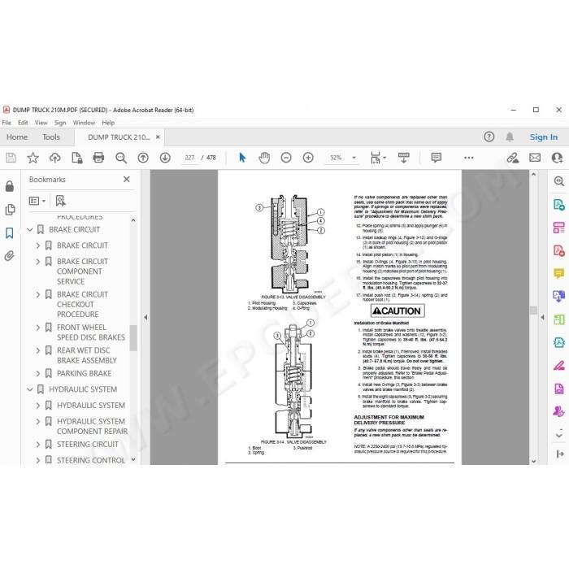Click the Save file icon
The image size is (569, 569).
tap(11, 158)
